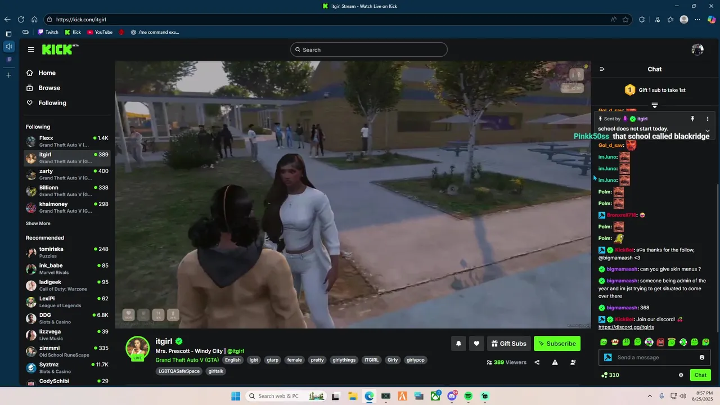Select itgirl channel in Following list

(67, 157)
